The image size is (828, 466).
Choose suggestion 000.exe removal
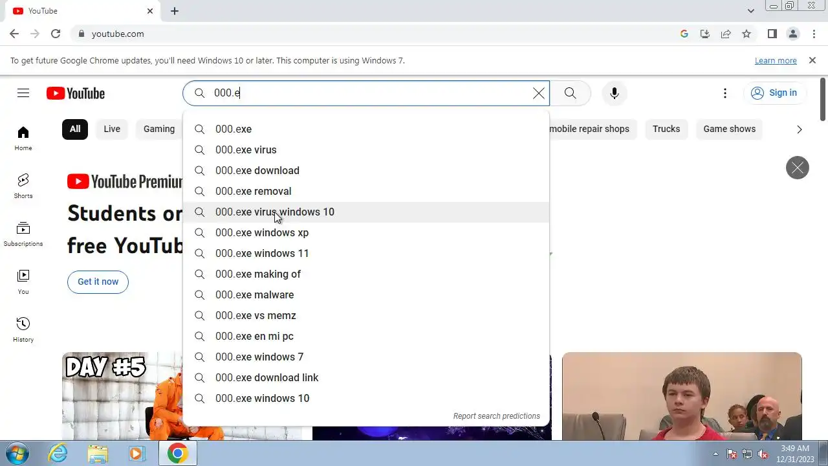pos(366,191)
